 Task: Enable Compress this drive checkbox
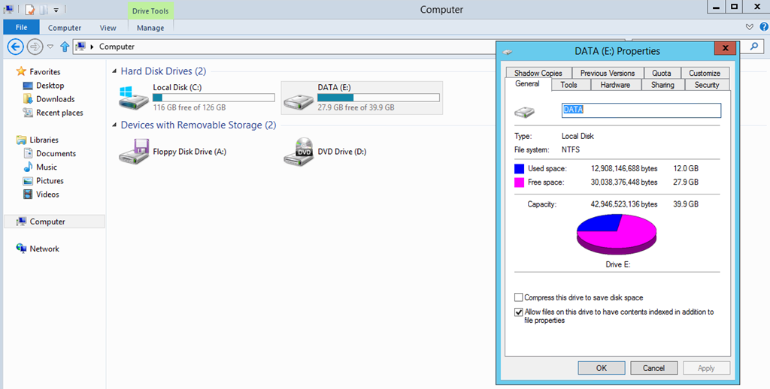point(519,297)
